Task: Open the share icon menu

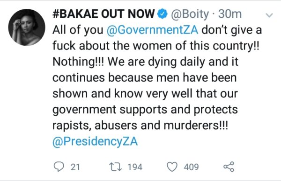Action: pos(229,167)
